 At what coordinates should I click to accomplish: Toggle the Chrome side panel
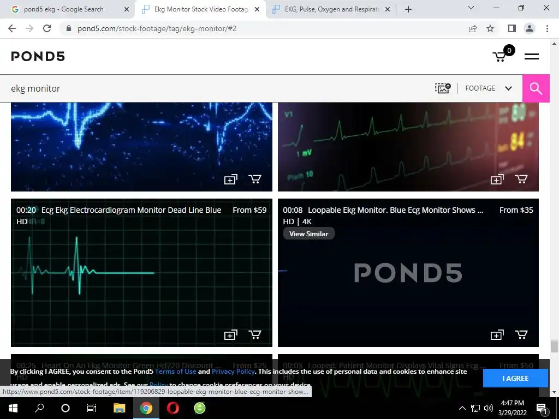tap(512, 28)
